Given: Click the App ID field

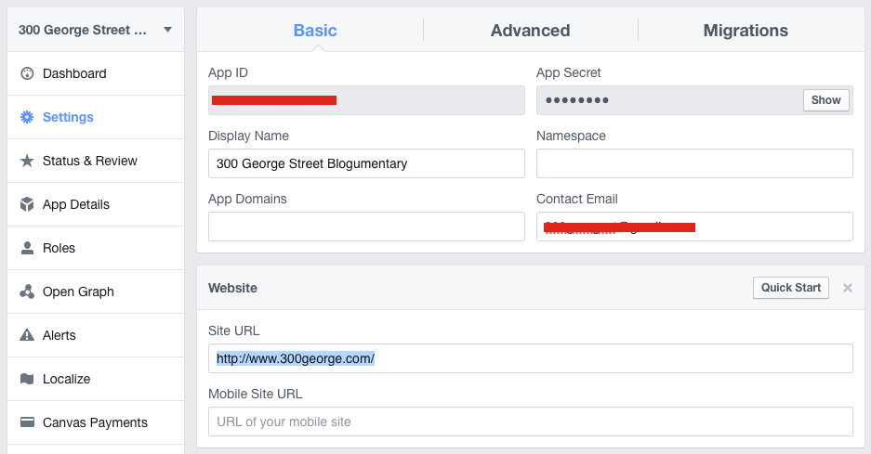Looking at the screenshot, I should [366, 100].
